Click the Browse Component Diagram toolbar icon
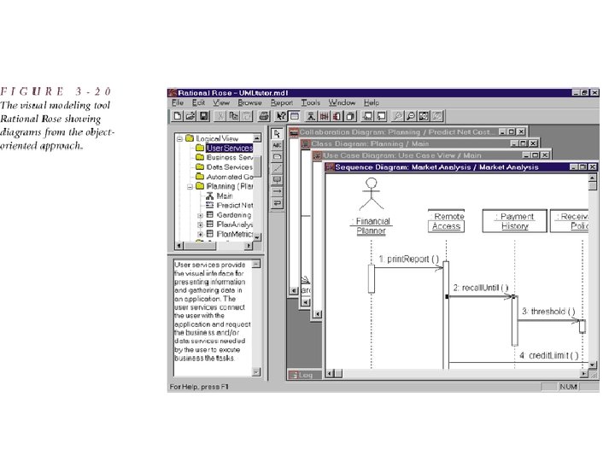This screenshot has width=615, height=461. (x=337, y=116)
